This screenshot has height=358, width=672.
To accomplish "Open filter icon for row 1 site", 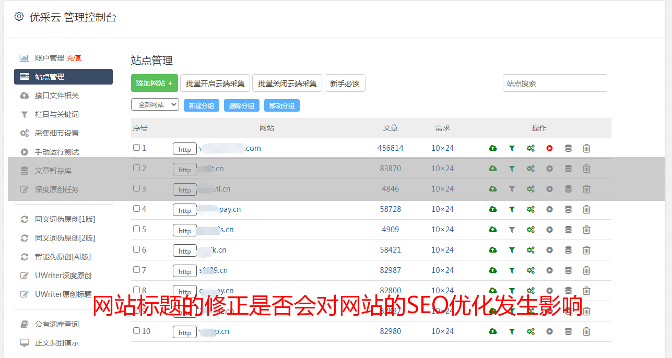I will pyautogui.click(x=512, y=148).
